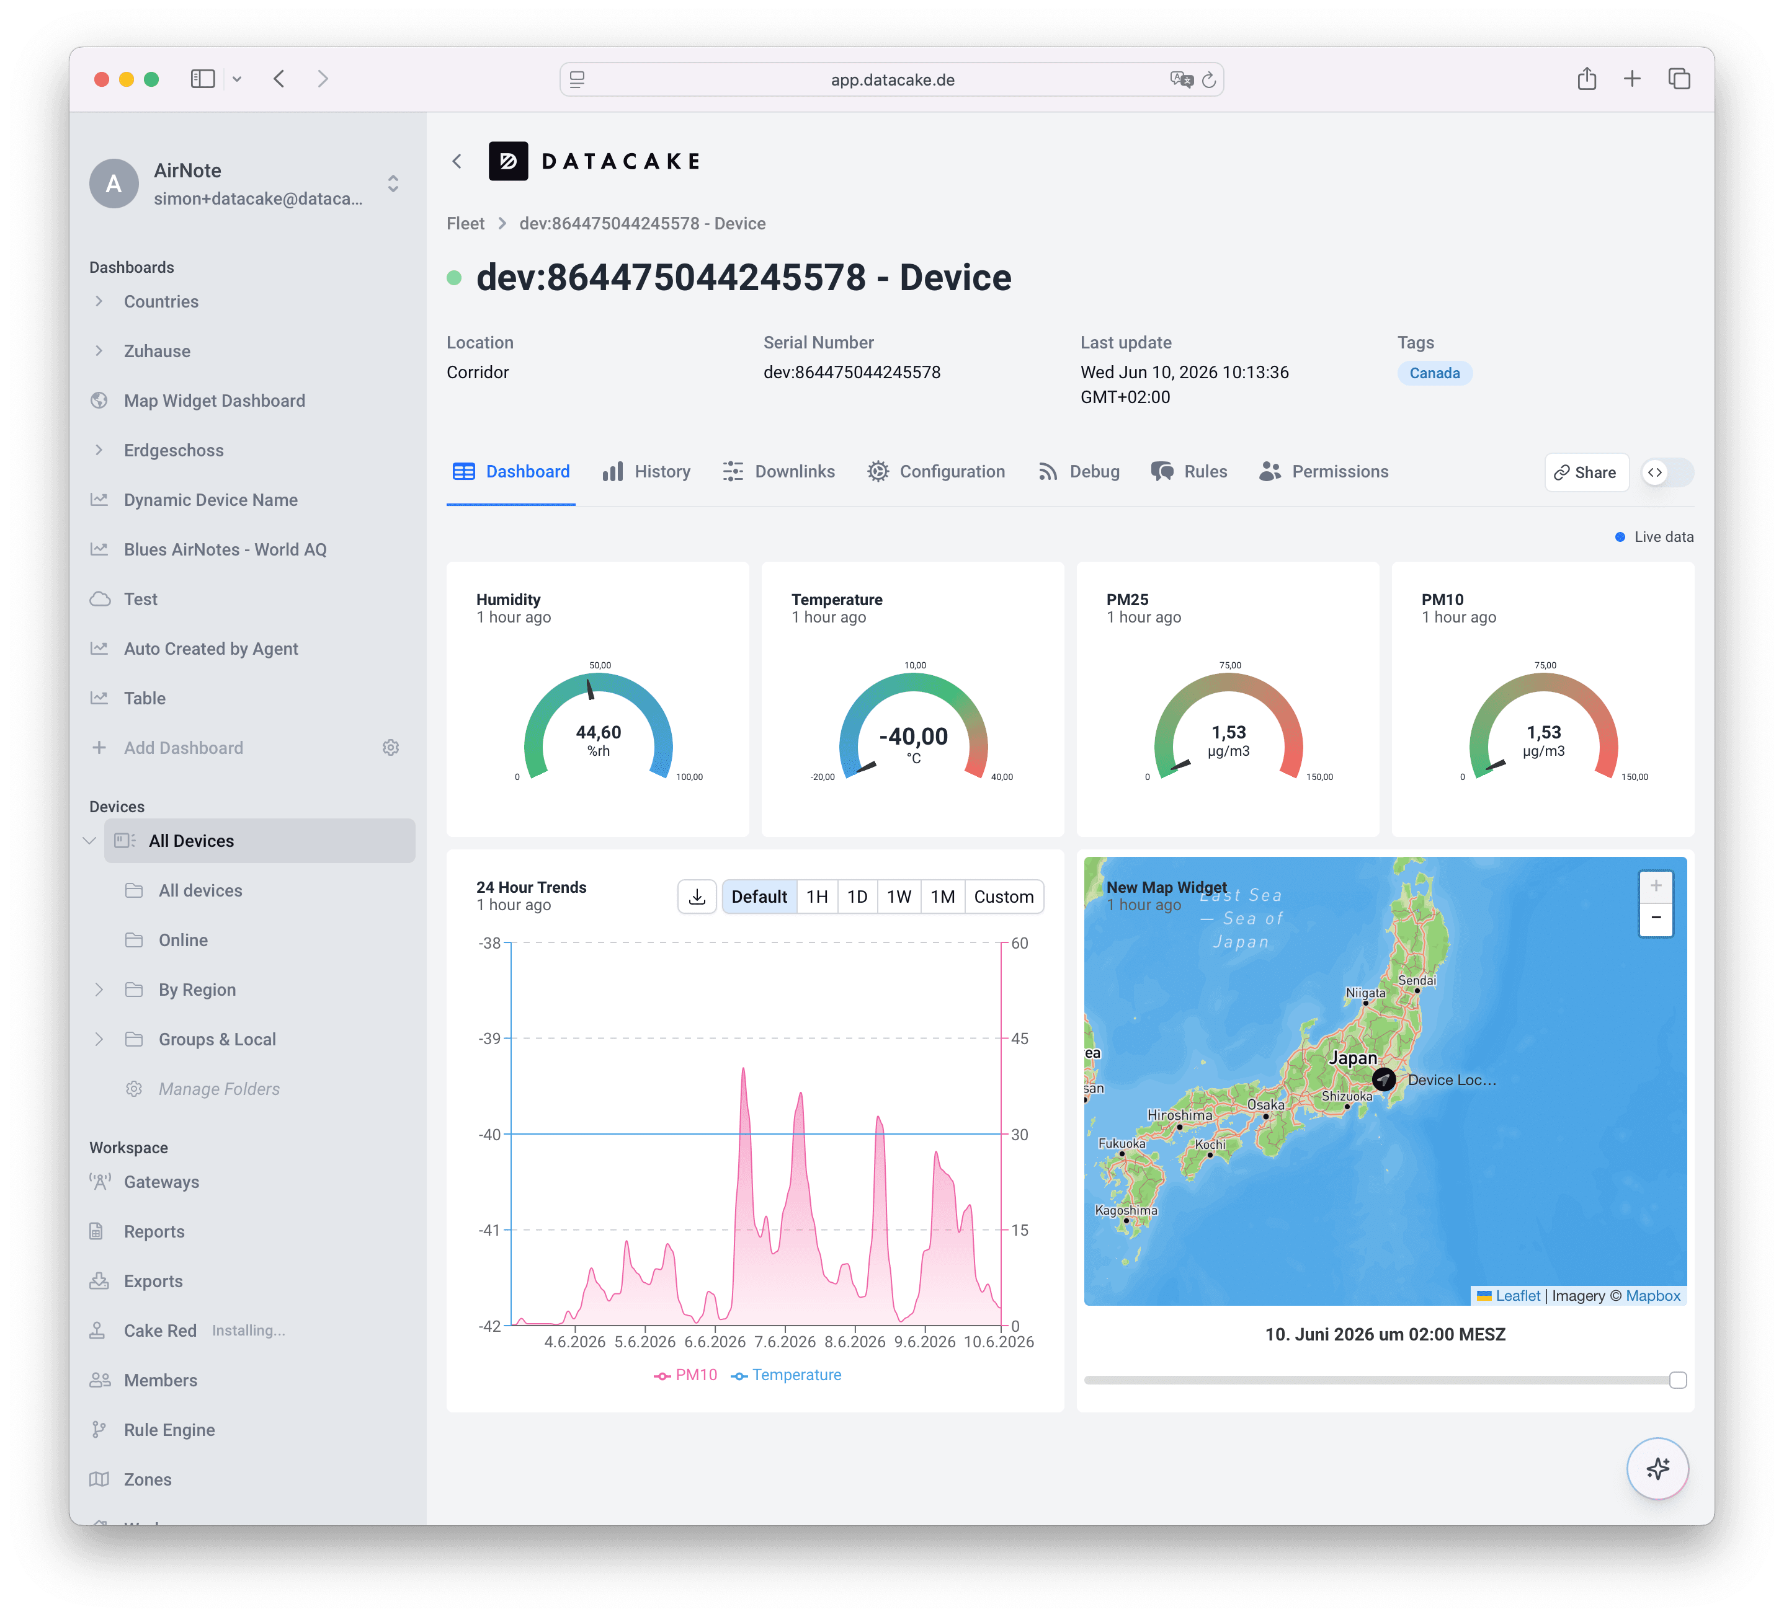Open a new tab with plus icon
The height and width of the screenshot is (1617, 1784).
[1632, 79]
